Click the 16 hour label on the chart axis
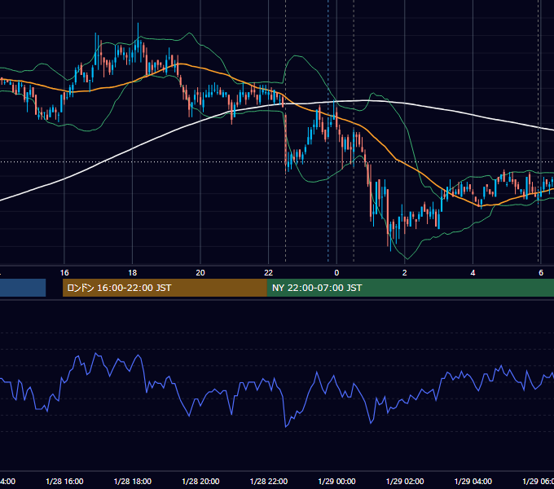 (64, 273)
